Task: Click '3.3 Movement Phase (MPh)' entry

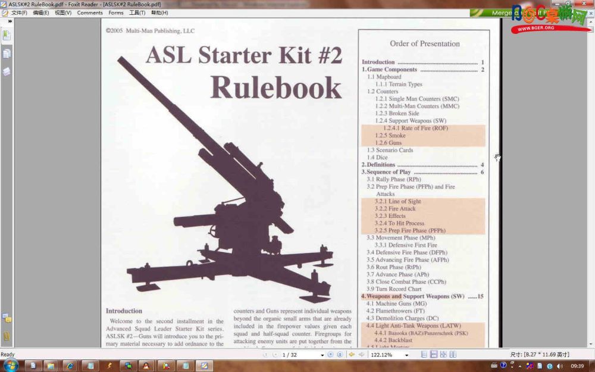Action: pos(400,237)
